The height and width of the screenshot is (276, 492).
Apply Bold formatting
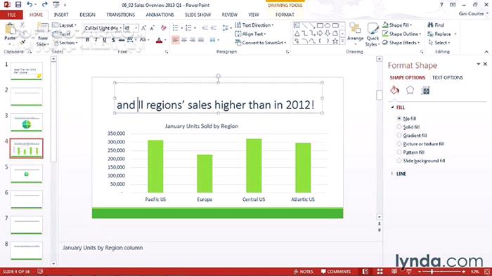coord(88,40)
